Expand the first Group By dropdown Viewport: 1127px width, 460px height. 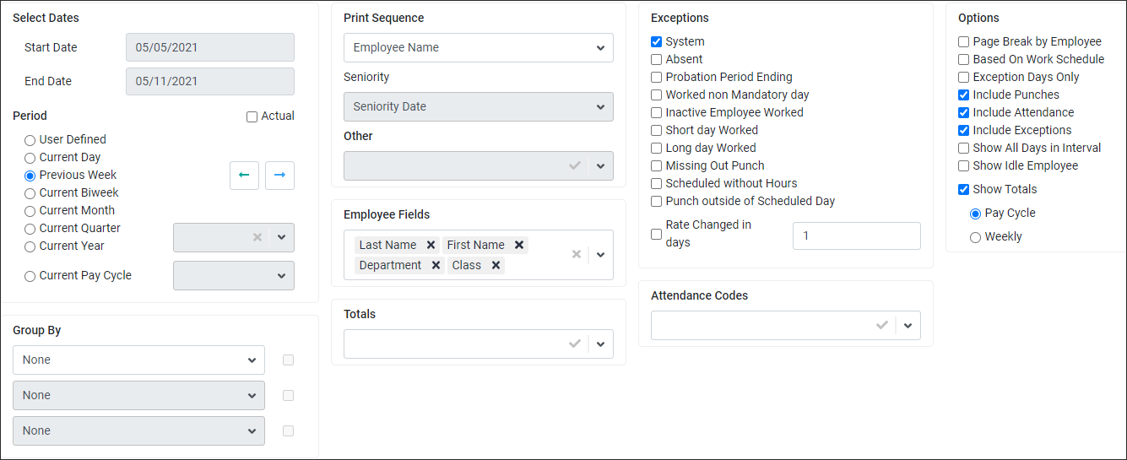[x=138, y=360]
